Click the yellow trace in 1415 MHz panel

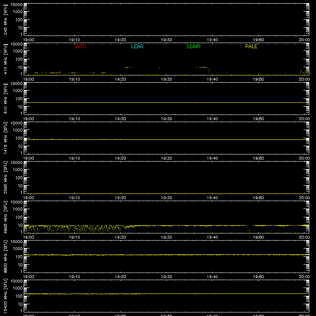click(166, 139)
